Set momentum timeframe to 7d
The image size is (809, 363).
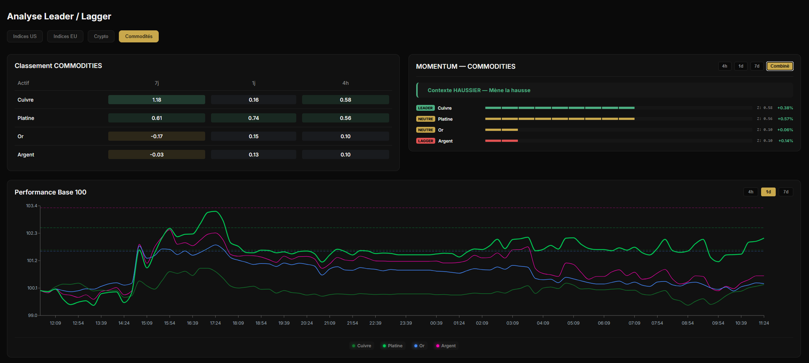pos(757,66)
